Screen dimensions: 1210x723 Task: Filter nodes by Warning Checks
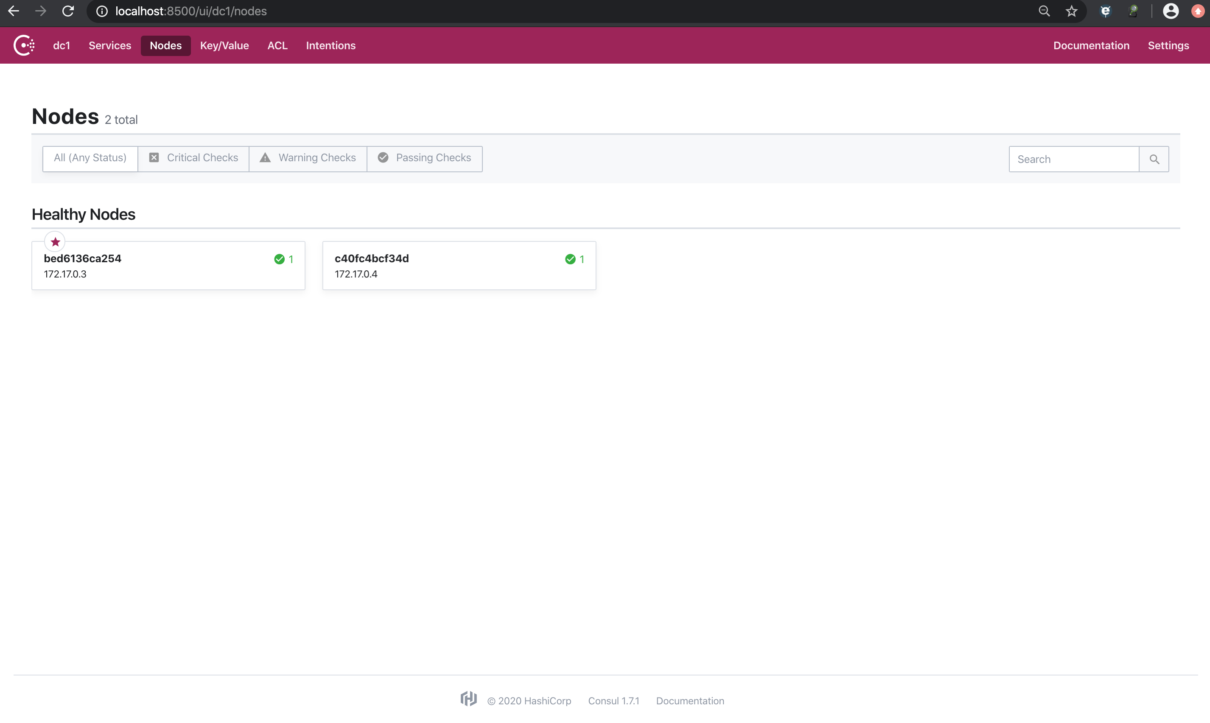[x=308, y=158]
